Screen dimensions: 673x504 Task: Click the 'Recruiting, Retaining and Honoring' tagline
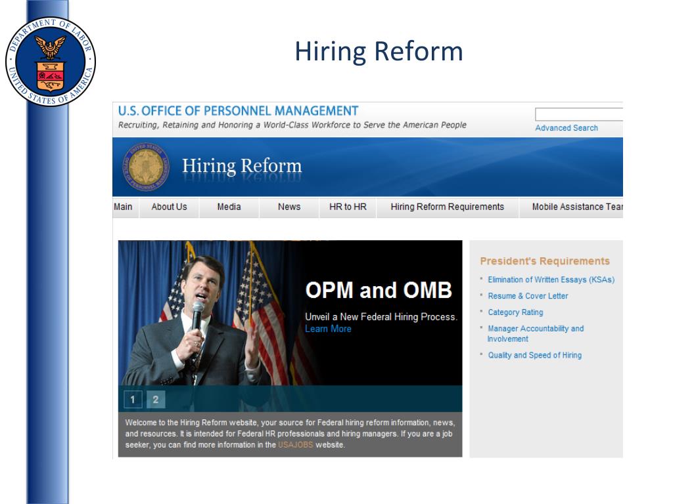click(292, 125)
